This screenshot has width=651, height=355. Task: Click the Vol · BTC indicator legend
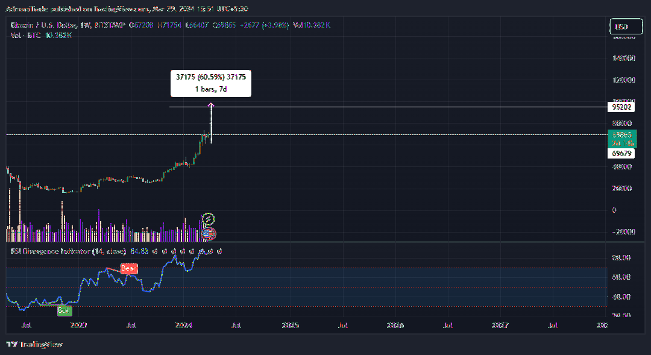41,36
